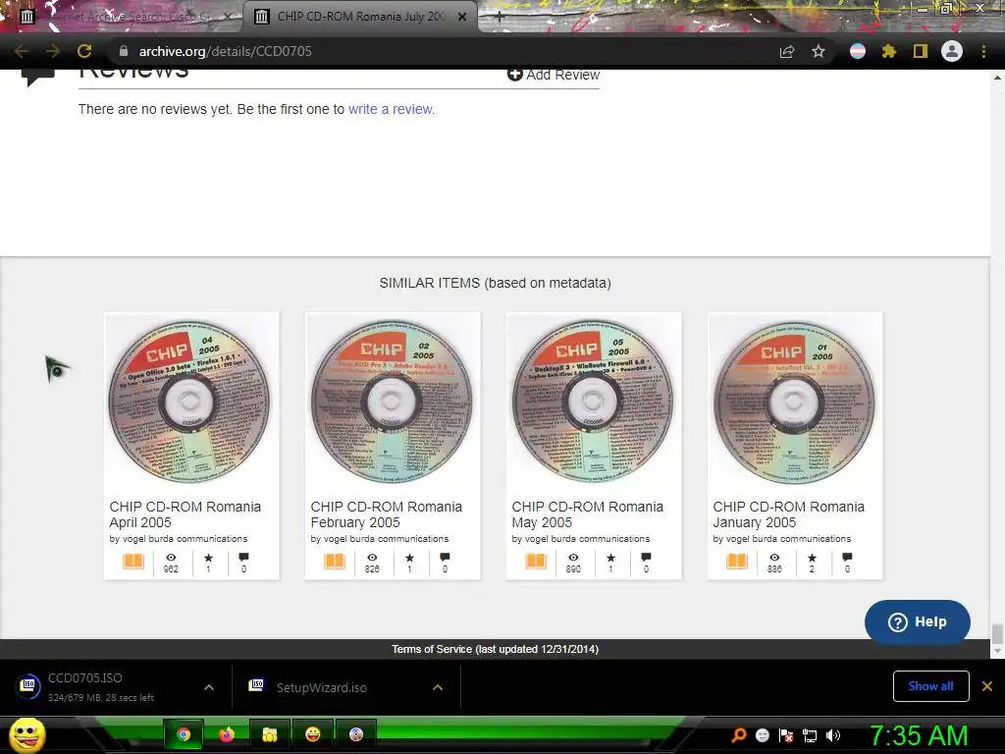The width and height of the screenshot is (1005, 754).
Task: Click the SetupWizard.iso download item
Action: [334, 687]
